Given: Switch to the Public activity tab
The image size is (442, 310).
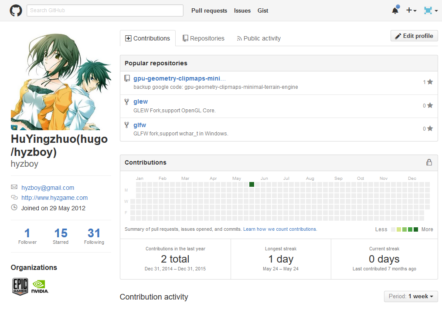Looking at the screenshot, I should pyautogui.click(x=259, y=38).
